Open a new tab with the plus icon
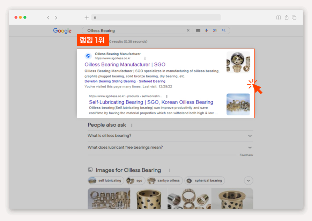Viewport: 312px width, 221px height. (87, 17)
